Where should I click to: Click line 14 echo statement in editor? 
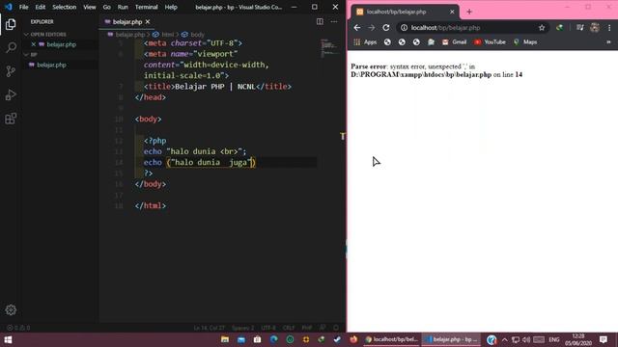(x=200, y=163)
